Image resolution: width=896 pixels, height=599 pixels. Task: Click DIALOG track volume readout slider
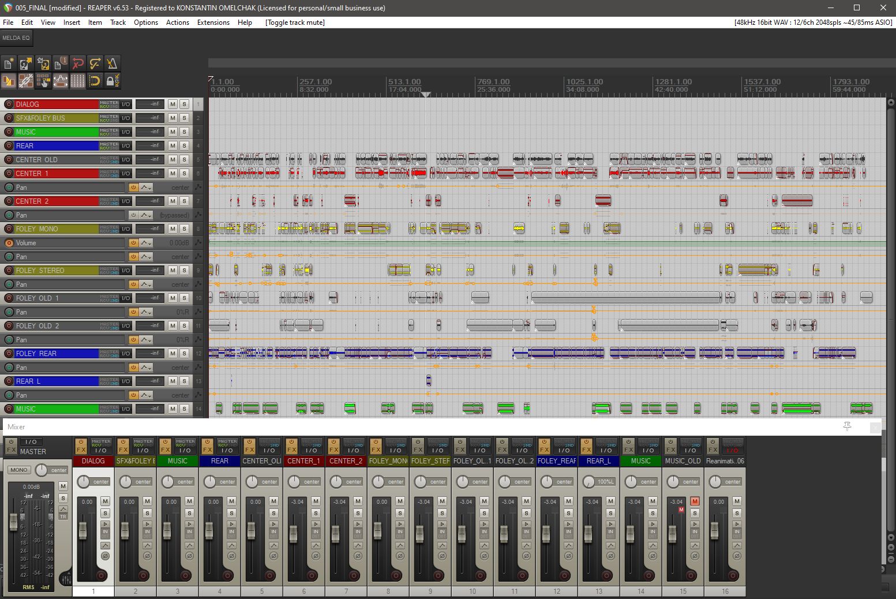pos(150,104)
